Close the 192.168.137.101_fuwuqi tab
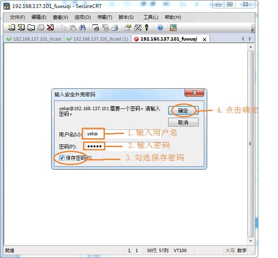The width and height of the screenshot is (278, 258). pos(205,39)
